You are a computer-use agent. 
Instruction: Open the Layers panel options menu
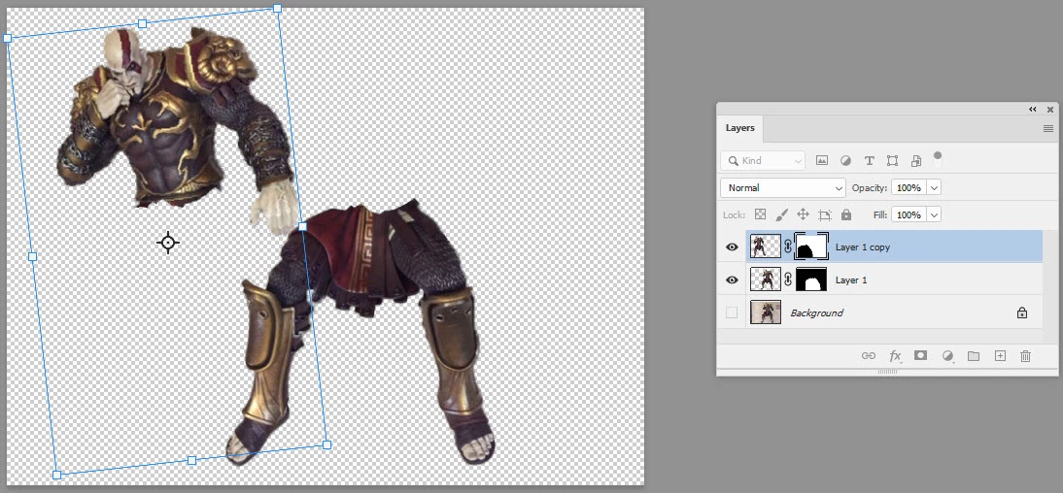[1048, 129]
